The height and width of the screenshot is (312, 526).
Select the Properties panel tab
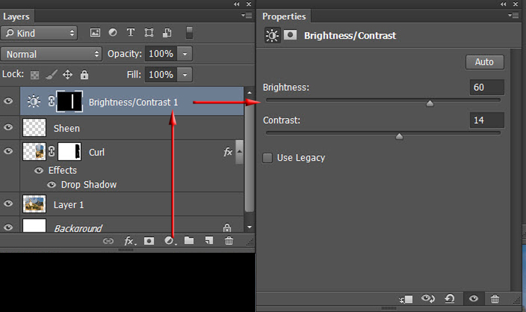(284, 16)
